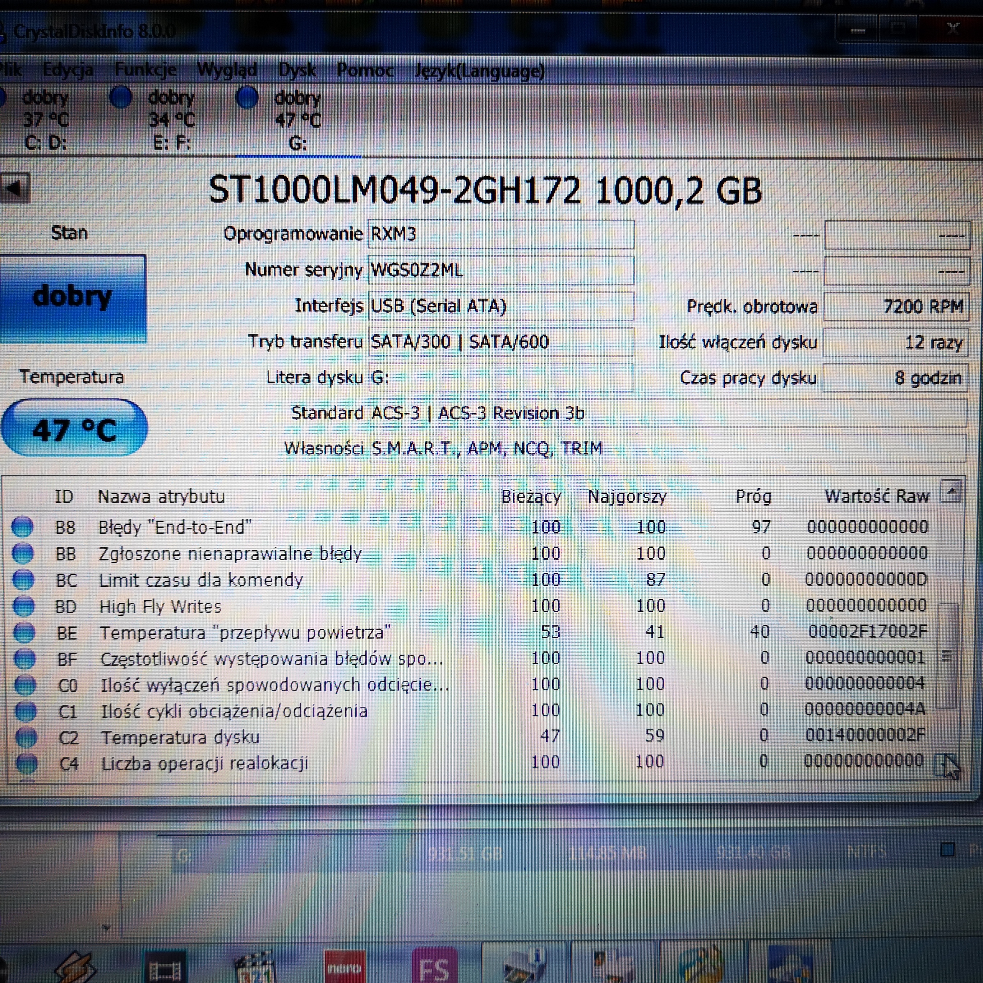Click the blue "dobry" health status button
The width and height of the screenshot is (983, 983).
tap(73, 299)
